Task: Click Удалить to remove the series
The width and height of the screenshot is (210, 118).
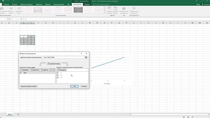Action: click(45, 70)
